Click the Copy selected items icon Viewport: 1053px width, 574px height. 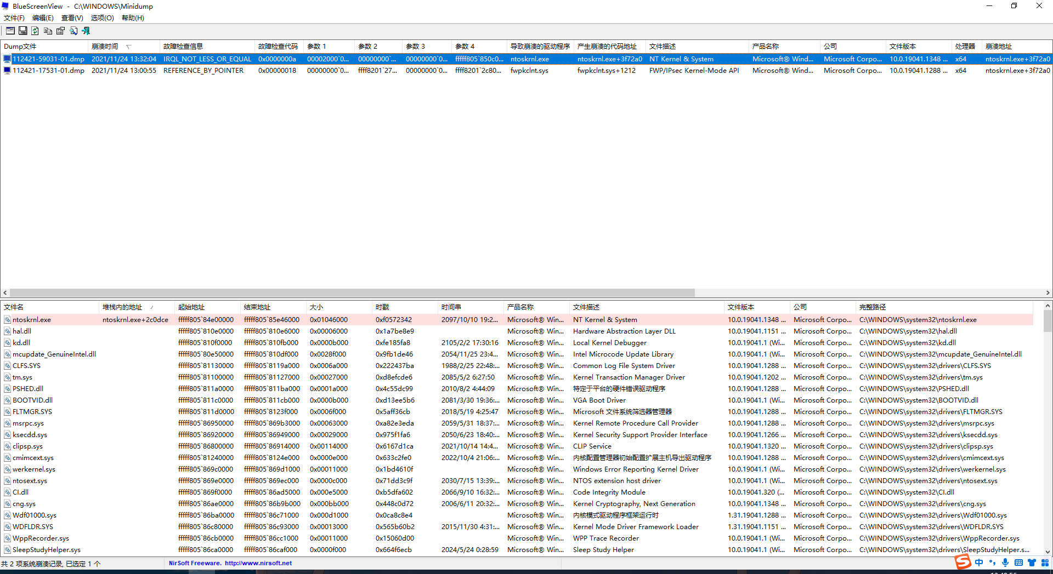point(48,31)
